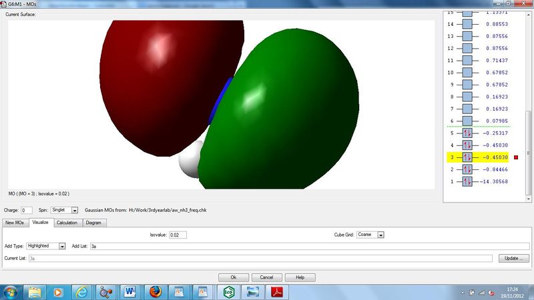Viewport: 534px width, 300px height.
Task: Open Firefox from the taskbar
Action: click(x=156, y=292)
